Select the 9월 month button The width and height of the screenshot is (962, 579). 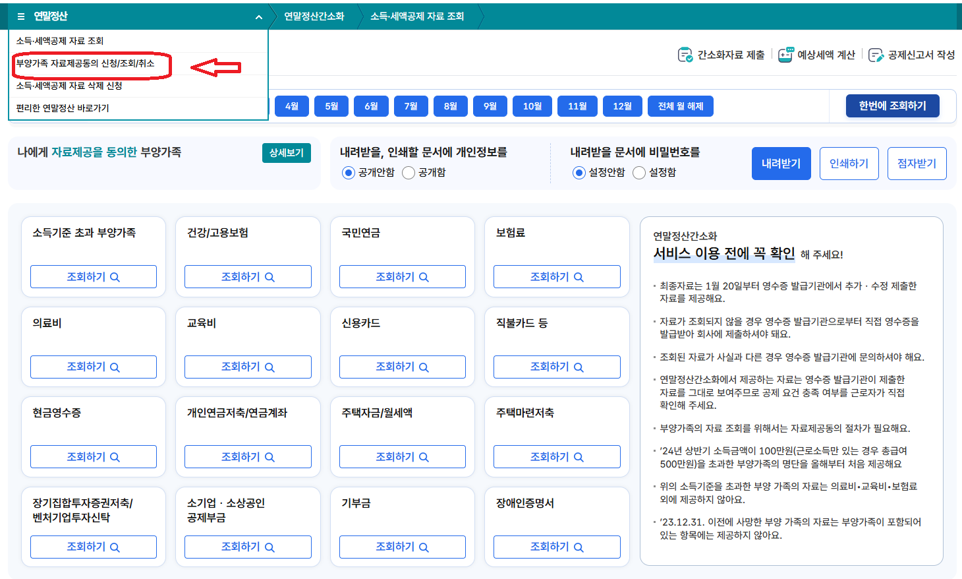point(490,106)
